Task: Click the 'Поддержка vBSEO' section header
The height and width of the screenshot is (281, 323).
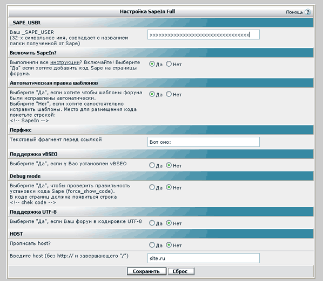Action: (x=161, y=154)
